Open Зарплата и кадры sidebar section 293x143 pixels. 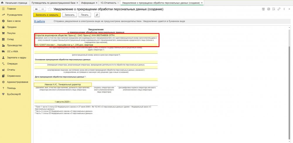click(16, 57)
